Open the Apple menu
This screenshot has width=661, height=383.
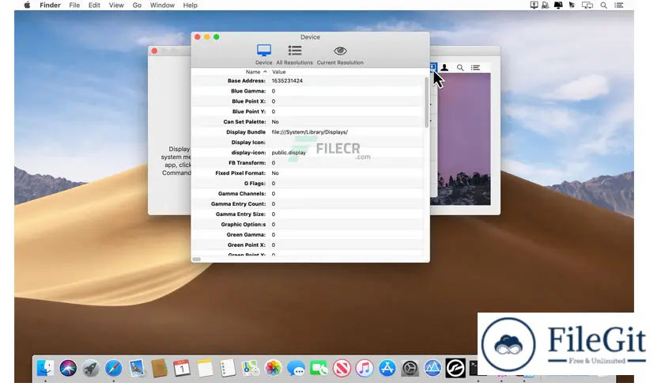pos(27,5)
